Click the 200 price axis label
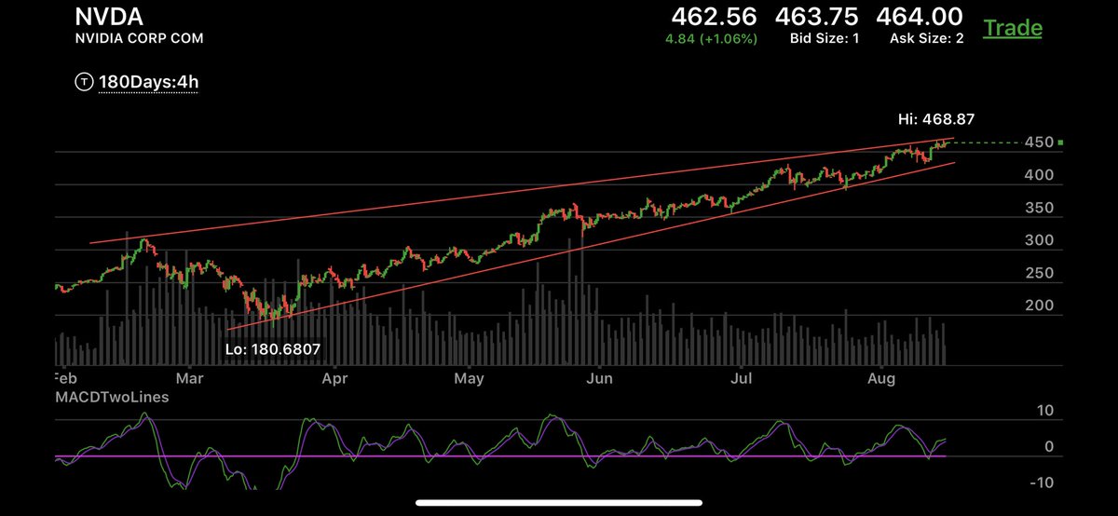The image size is (1118, 516). 1038,306
